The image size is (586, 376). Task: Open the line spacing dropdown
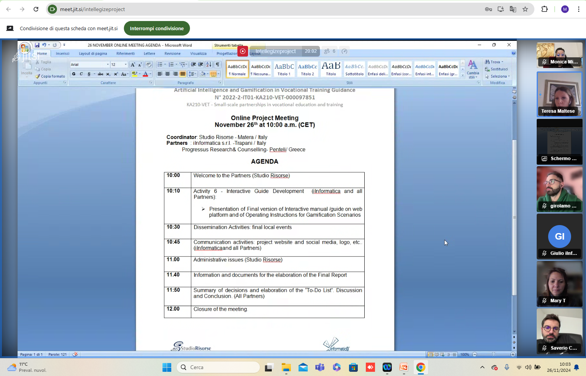point(193,74)
